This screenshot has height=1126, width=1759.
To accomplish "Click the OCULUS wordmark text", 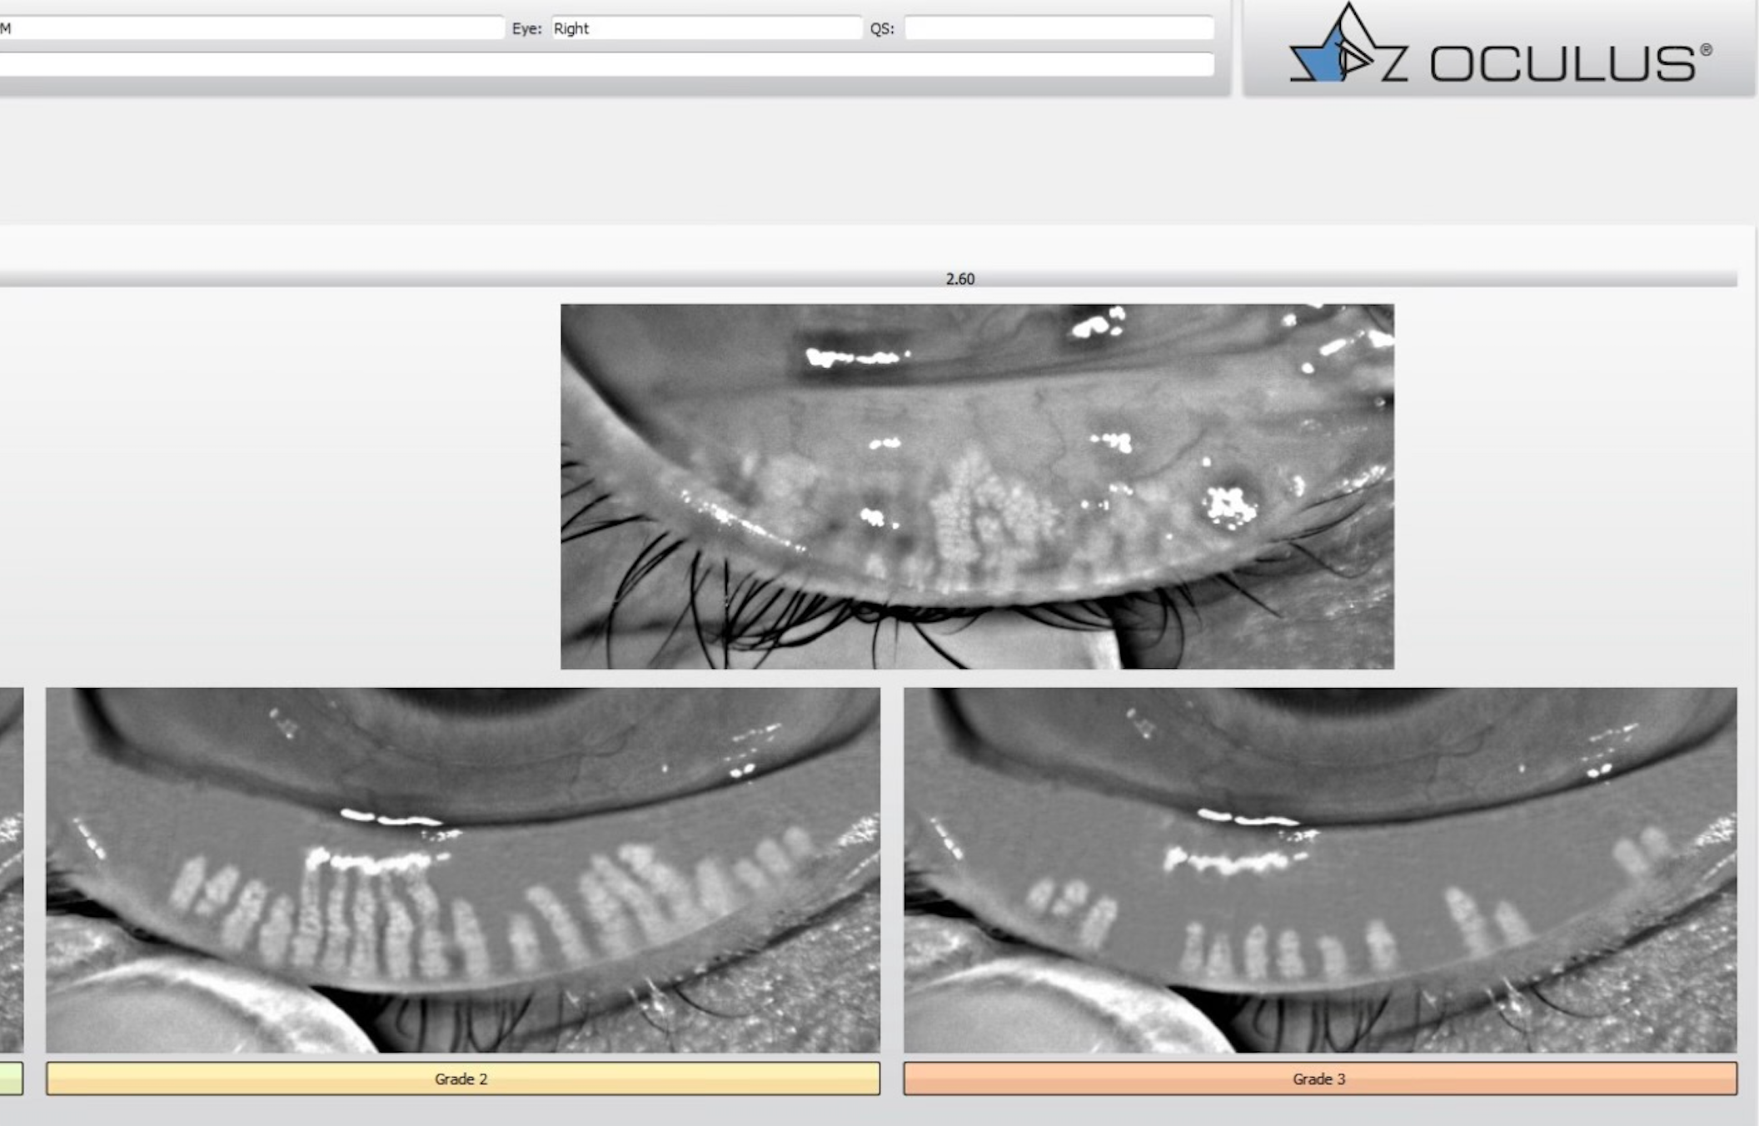I will pyautogui.click(x=1562, y=64).
